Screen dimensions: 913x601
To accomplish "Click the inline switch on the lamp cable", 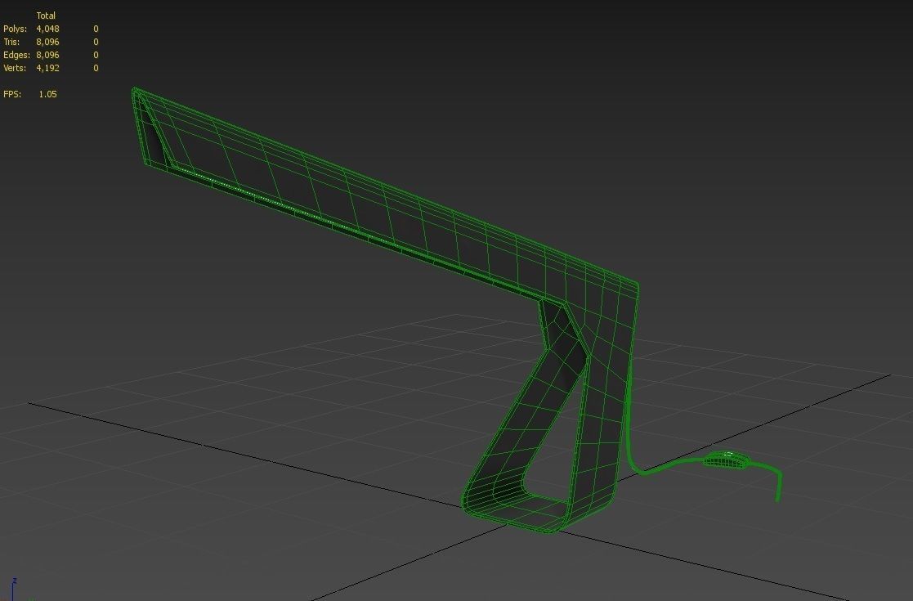I will tap(727, 459).
